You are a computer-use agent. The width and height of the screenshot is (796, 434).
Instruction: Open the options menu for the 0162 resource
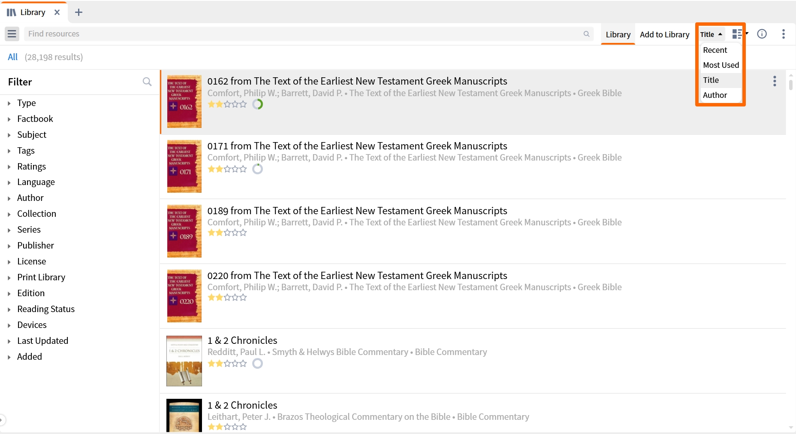point(774,81)
